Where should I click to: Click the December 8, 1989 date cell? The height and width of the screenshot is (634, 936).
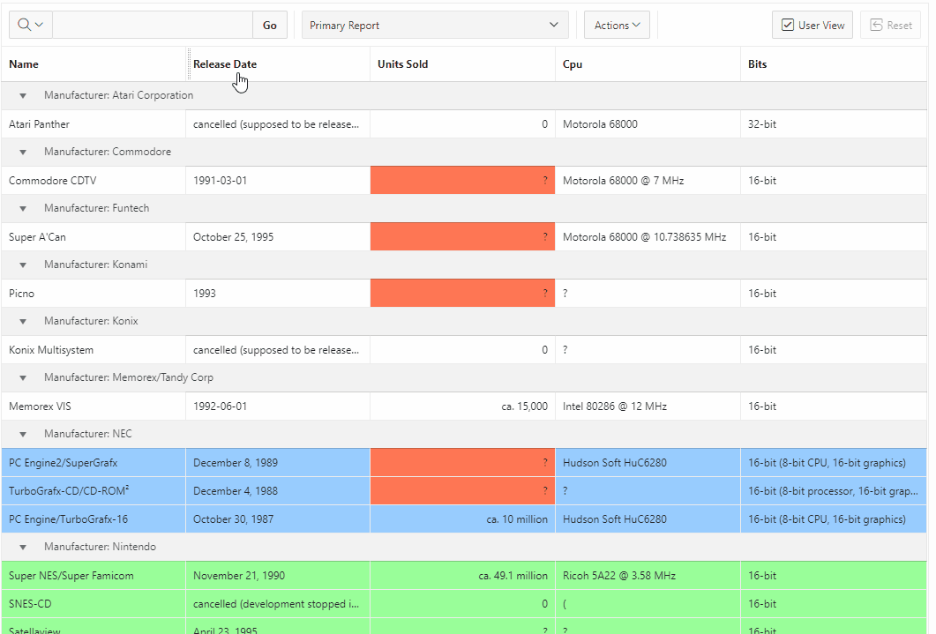pyautogui.click(x=278, y=462)
